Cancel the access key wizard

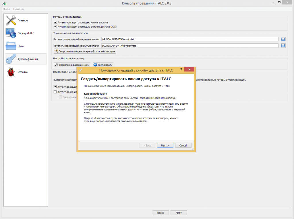[183, 145]
